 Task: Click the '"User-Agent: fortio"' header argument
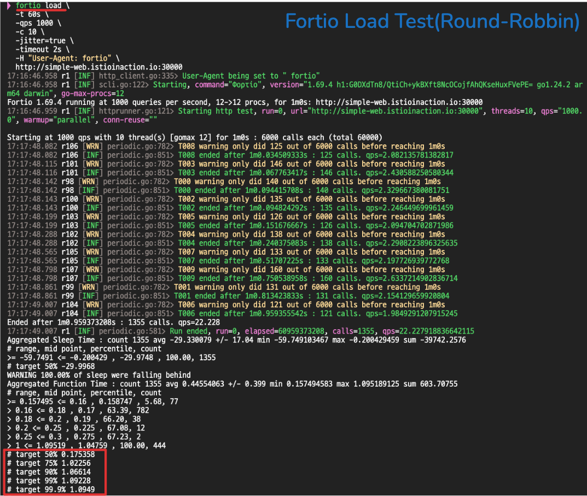click(69, 59)
